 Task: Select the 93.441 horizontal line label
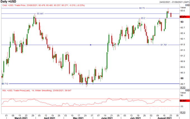point(40,14)
